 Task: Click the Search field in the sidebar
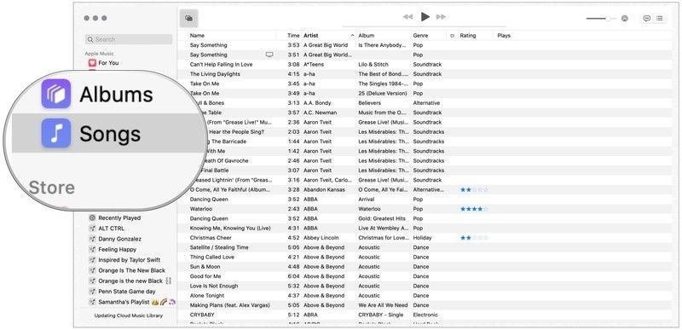click(129, 39)
